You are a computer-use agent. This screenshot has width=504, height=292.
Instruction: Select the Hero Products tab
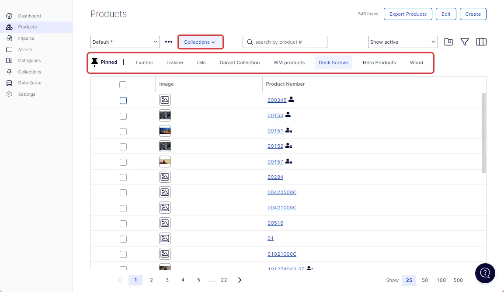click(x=379, y=63)
